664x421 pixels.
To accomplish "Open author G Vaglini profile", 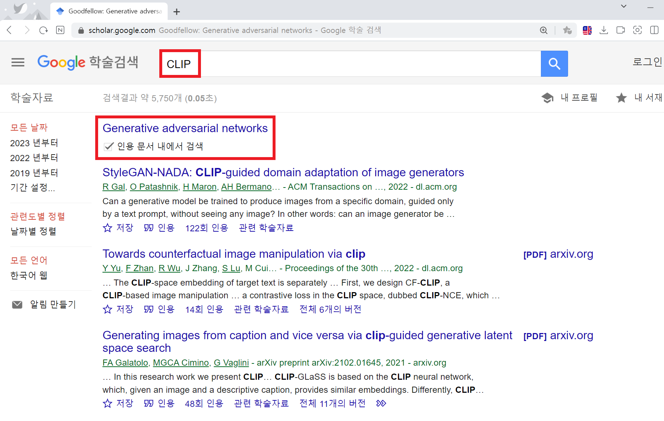I will coord(231,363).
